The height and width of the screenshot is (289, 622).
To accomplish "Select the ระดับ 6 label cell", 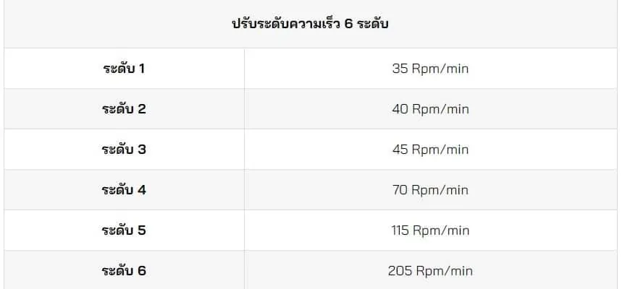I will (124, 271).
